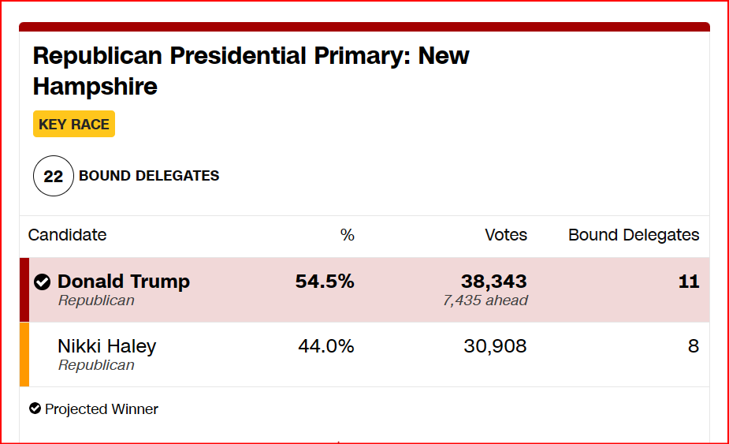Click Trump's 38,343 vote total
The height and width of the screenshot is (444, 729).
pos(494,282)
